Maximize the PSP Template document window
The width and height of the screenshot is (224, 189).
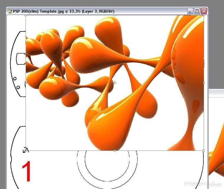tap(197, 11)
